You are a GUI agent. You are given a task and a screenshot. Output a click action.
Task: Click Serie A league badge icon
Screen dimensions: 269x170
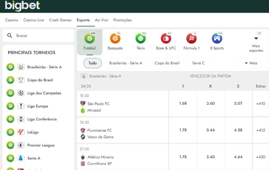(x=21, y=158)
